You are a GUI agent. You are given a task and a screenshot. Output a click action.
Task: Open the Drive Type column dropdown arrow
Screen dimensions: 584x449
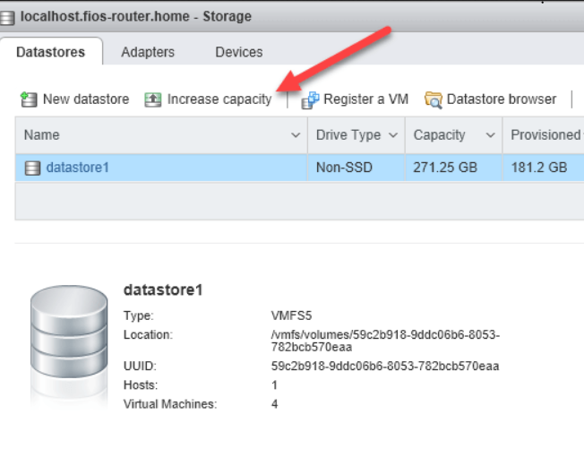pyautogui.click(x=391, y=135)
